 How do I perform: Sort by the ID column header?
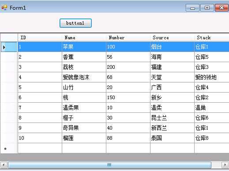point(40,37)
